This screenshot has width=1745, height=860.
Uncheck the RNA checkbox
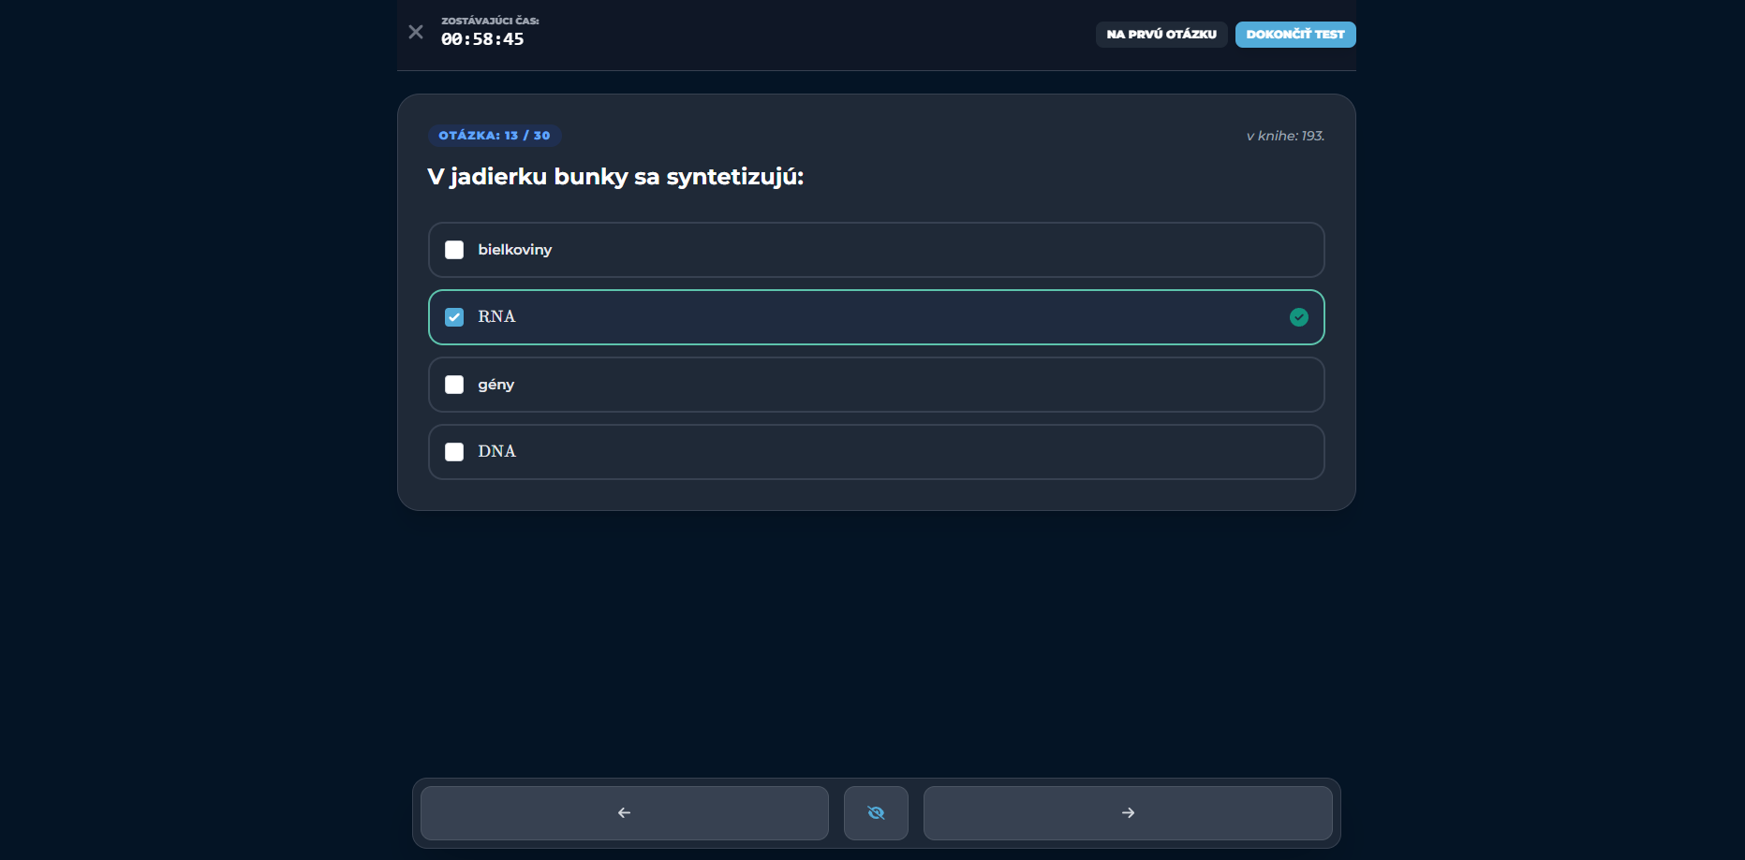[x=454, y=317]
